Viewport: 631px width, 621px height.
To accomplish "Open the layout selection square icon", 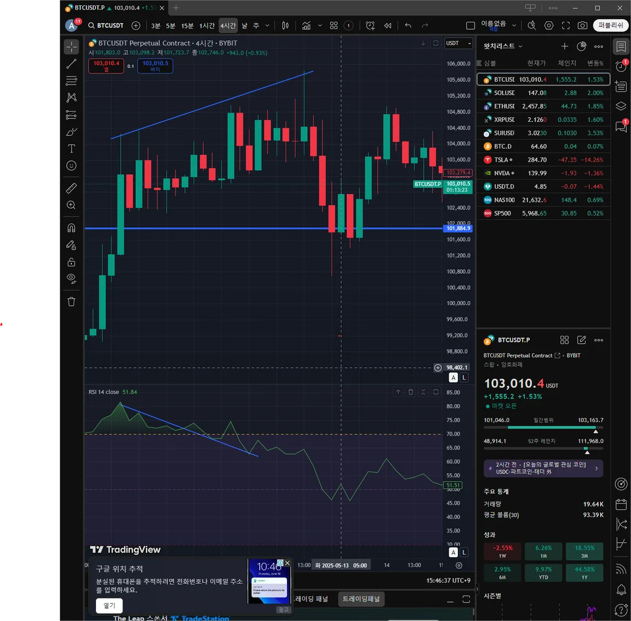I will [x=470, y=26].
